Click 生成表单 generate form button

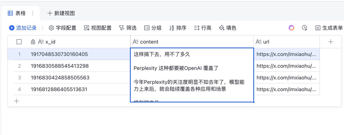pyautogui.click(x=329, y=28)
